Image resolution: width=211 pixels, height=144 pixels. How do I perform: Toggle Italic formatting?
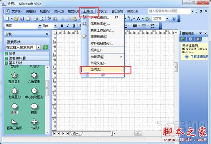point(68,26)
